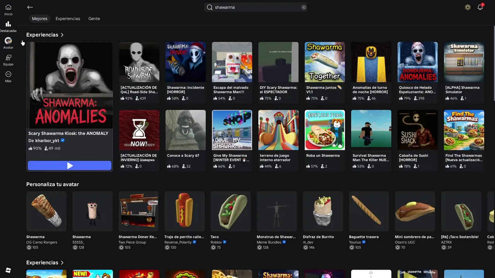
Task: Open creator link Reverse_Polarity
Action: click(178, 242)
